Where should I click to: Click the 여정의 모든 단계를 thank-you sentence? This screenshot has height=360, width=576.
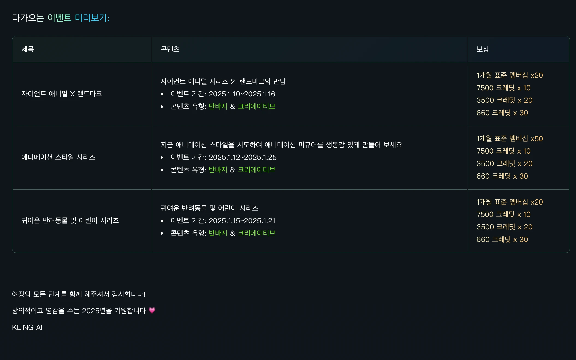[79, 294]
